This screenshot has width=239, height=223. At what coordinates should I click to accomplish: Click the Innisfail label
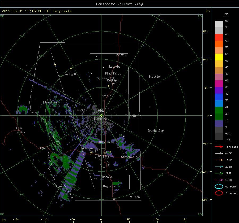107,96
